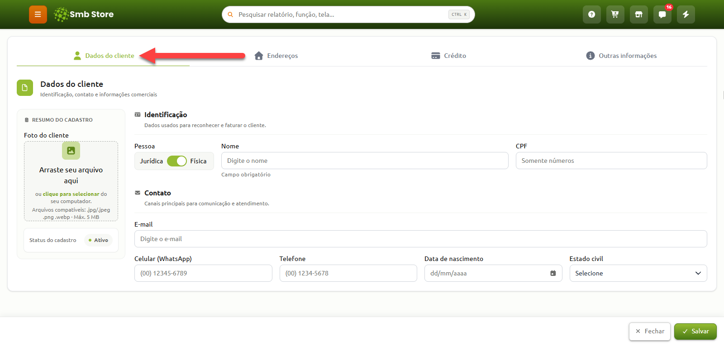
Task: Open the orange hamburger menu
Action: tap(38, 14)
